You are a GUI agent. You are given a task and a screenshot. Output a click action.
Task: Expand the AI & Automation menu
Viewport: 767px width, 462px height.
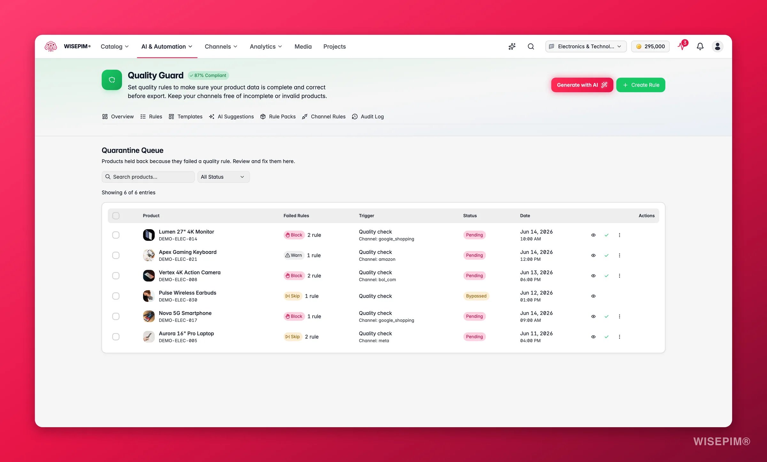click(x=167, y=46)
